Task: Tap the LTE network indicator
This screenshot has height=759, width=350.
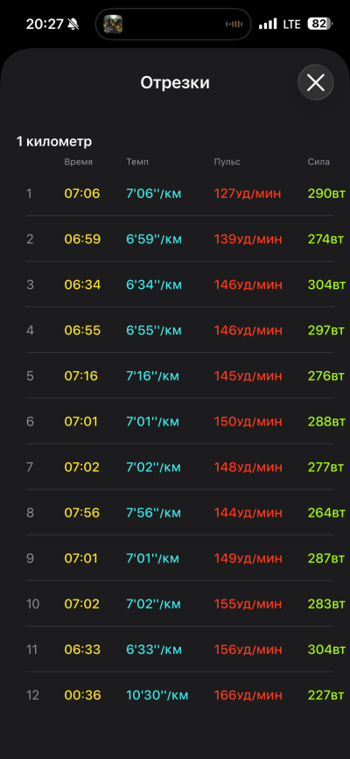Action: click(x=292, y=24)
